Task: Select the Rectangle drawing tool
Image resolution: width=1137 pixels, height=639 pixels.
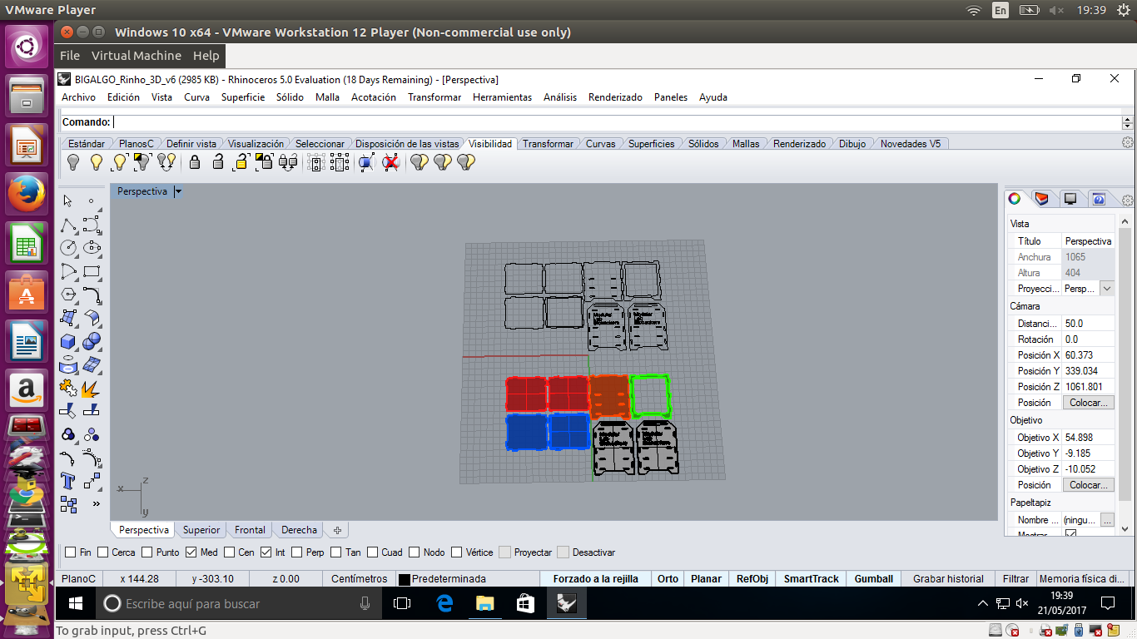Action: (x=92, y=271)
